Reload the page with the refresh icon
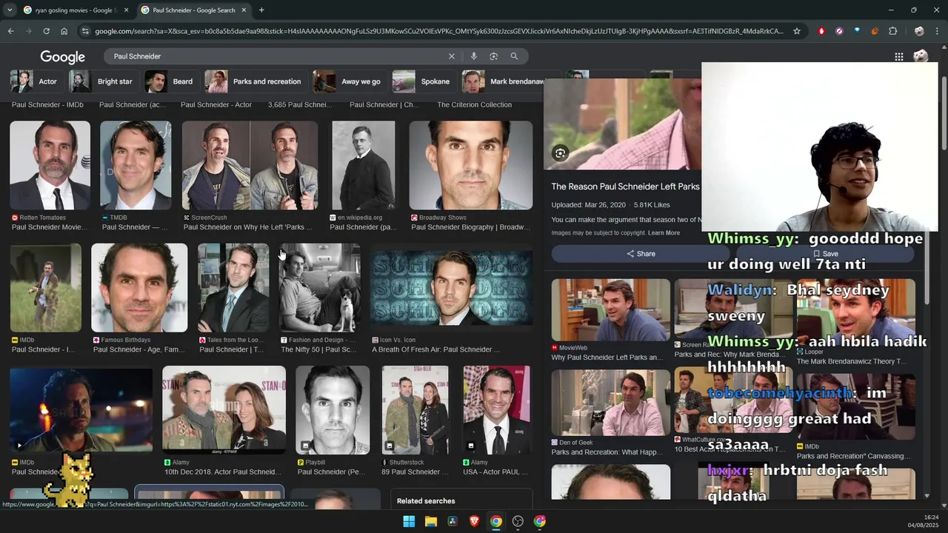The image size is (948, 533). 46,31
